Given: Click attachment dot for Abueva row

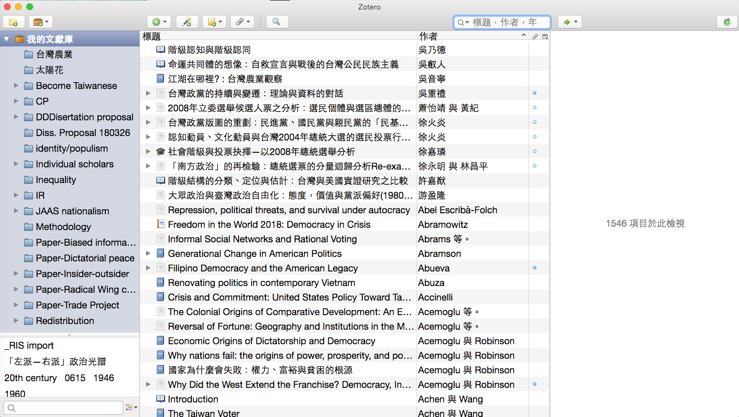Looking at the screenshot, I should tap(535, 268).
